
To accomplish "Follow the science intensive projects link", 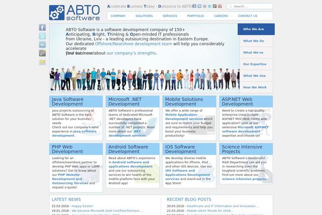I will [244, 179].
